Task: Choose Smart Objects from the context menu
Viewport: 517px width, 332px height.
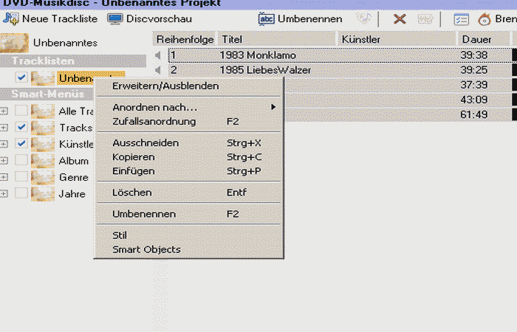Action: tap(146, 249)
